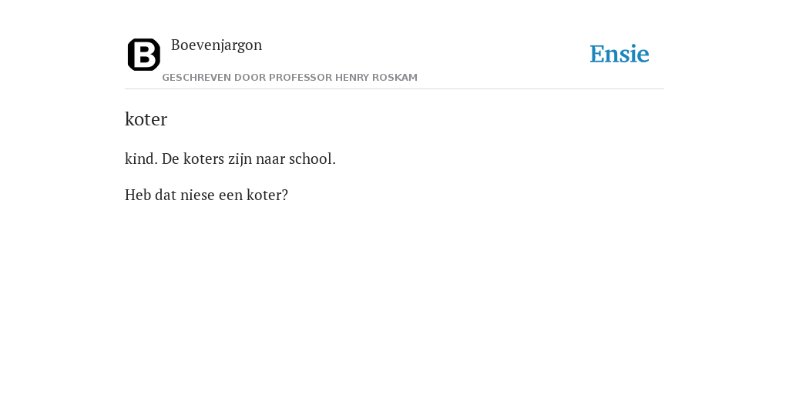Click the word PROFESSOR in the byline
Viewport: 789px width, 394px height.
[300, 78]
